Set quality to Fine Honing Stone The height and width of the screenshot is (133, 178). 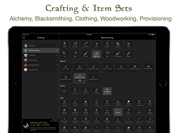75,91
